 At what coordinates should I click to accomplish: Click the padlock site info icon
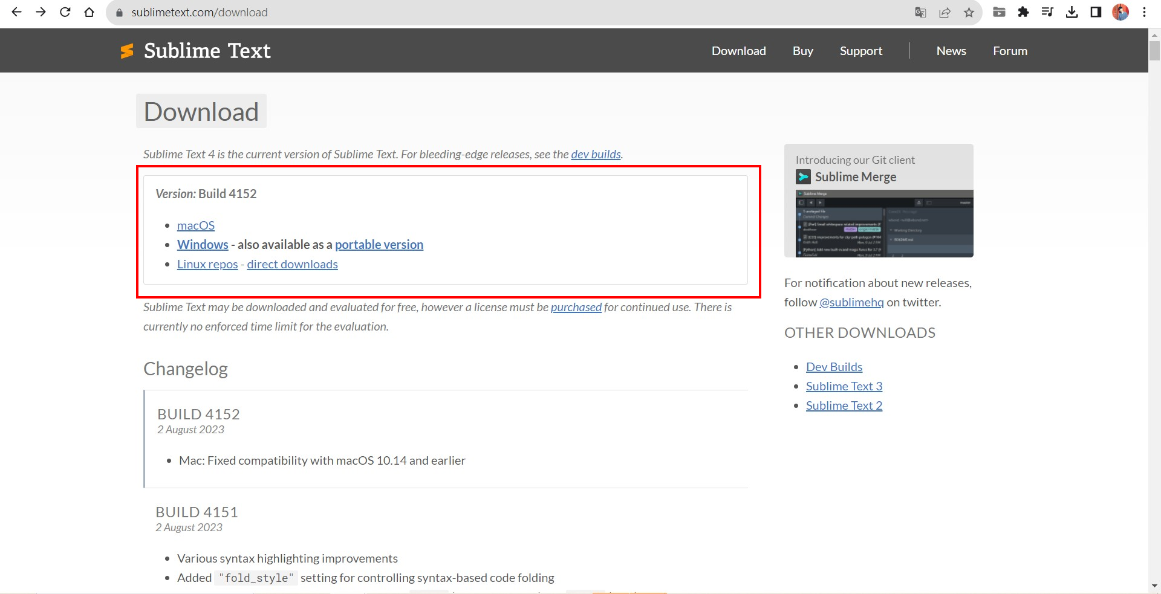tap(119, 13)
